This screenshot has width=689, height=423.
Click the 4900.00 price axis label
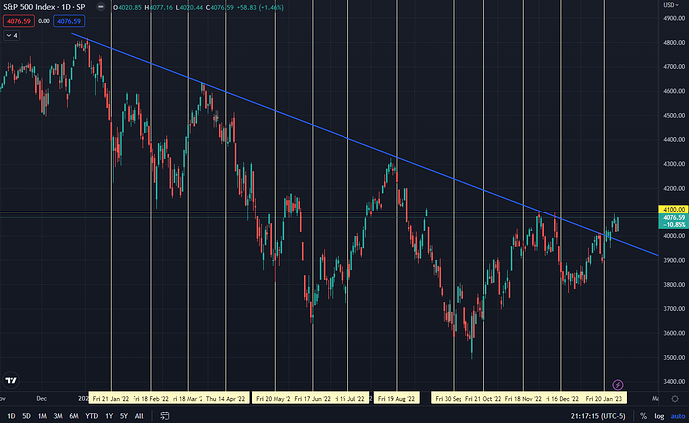tap(674, 18)
